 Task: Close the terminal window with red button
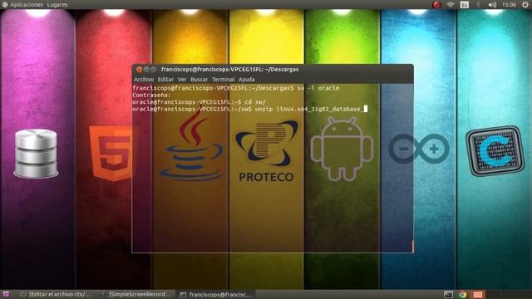139,69
